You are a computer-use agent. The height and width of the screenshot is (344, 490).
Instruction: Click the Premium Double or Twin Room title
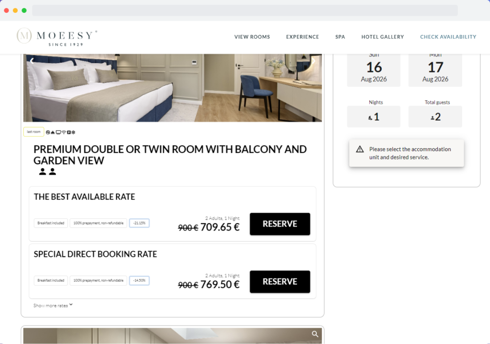170,155
